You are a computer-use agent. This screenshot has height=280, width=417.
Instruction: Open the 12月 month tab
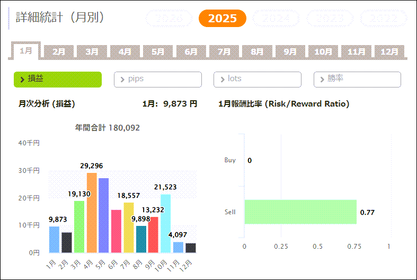(x=389, y=51)
